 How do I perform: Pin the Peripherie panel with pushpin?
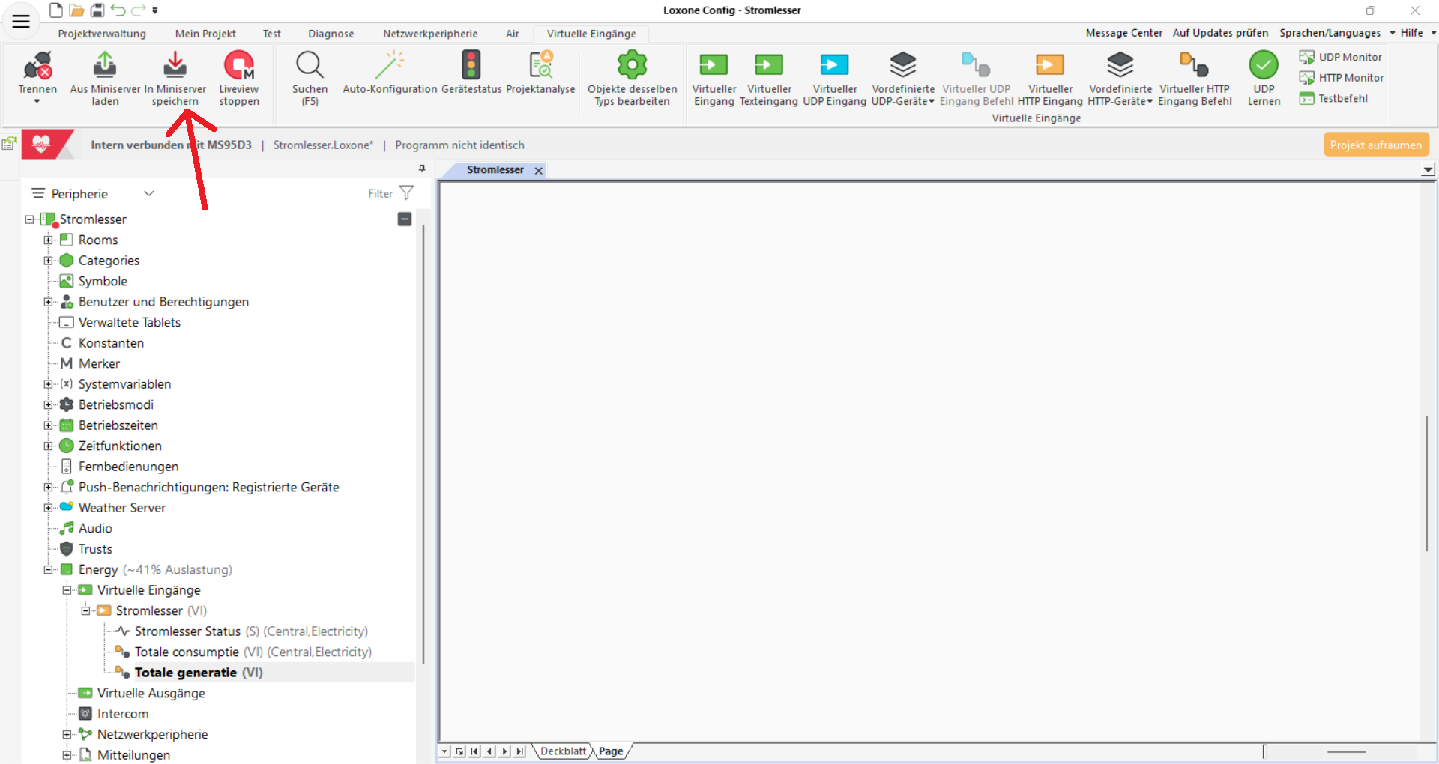422,169
